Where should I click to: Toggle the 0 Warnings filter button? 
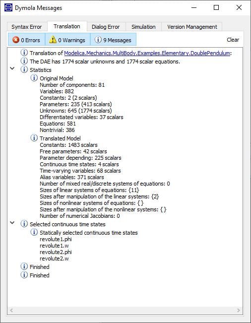coord(67,40)
